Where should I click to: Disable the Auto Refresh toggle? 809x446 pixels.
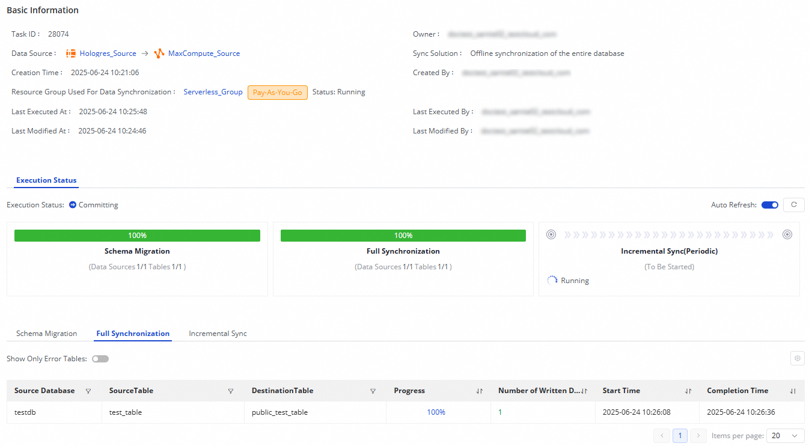tap(769, 204)
